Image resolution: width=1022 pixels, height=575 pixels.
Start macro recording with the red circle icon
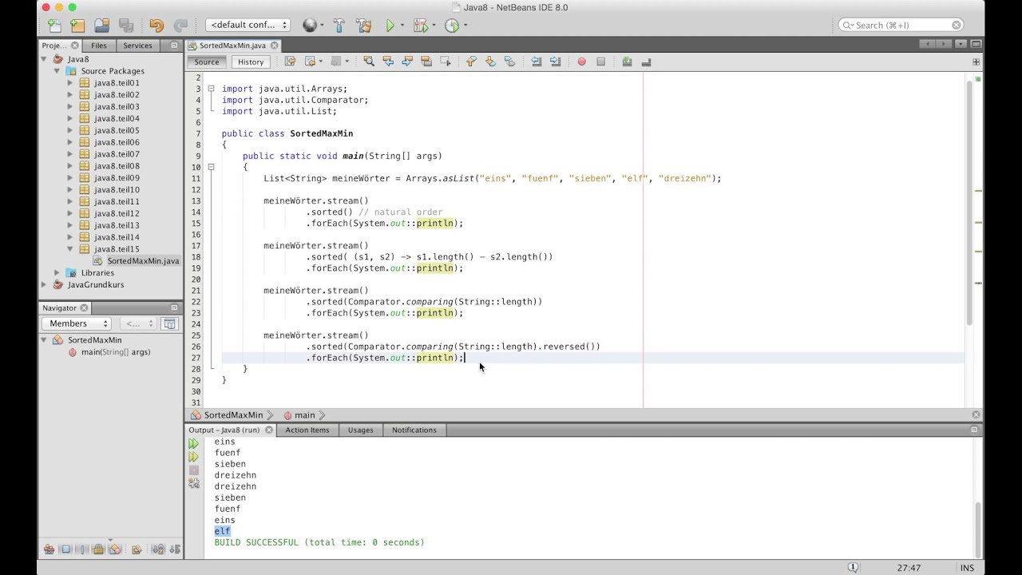(581, 61)
